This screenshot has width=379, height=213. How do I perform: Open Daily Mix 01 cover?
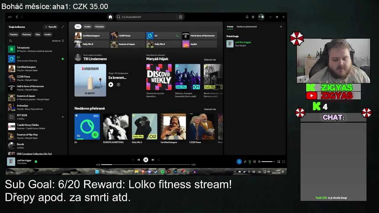coord(188,77)
